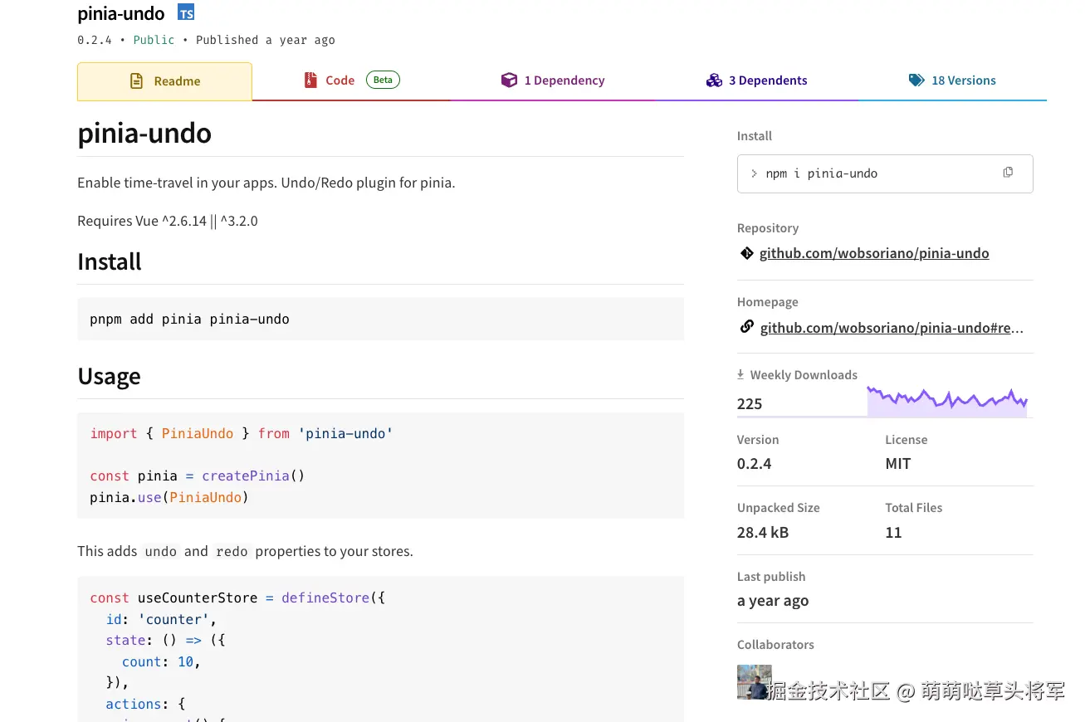Click the pinia-undo package title at top
The width and height of the screenshot is (1085, 722).
pyautogui.click(x=121, y=13)
